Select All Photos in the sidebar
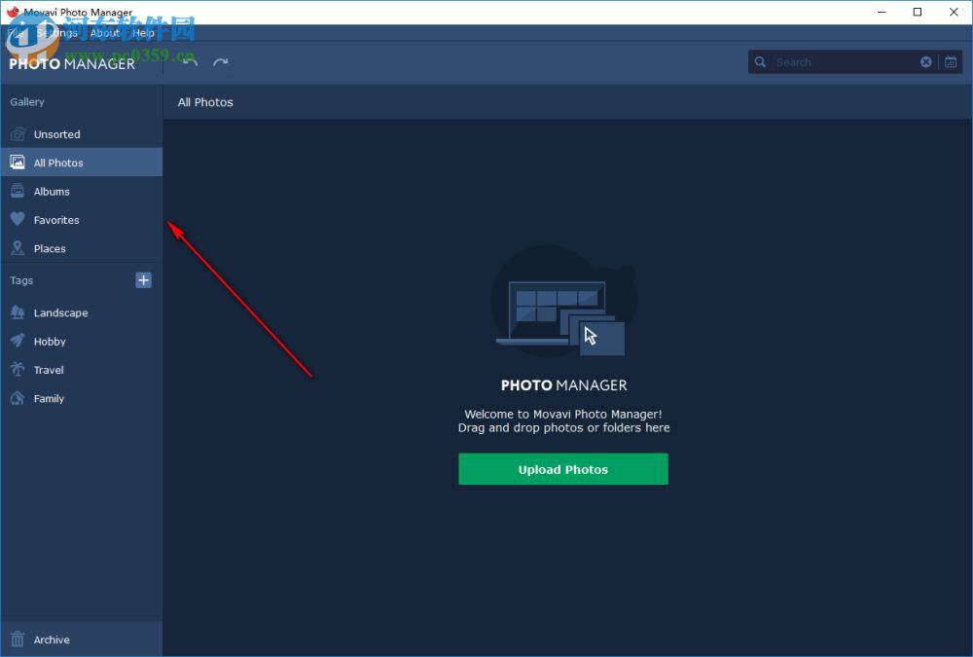973x657 pixels. [82, 163]
